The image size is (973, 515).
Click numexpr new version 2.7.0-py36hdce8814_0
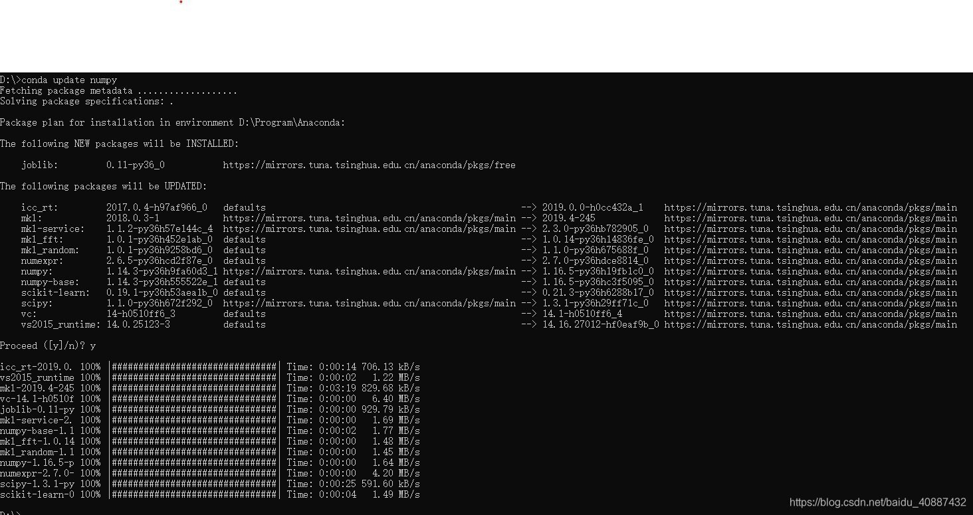click(595, 260)
